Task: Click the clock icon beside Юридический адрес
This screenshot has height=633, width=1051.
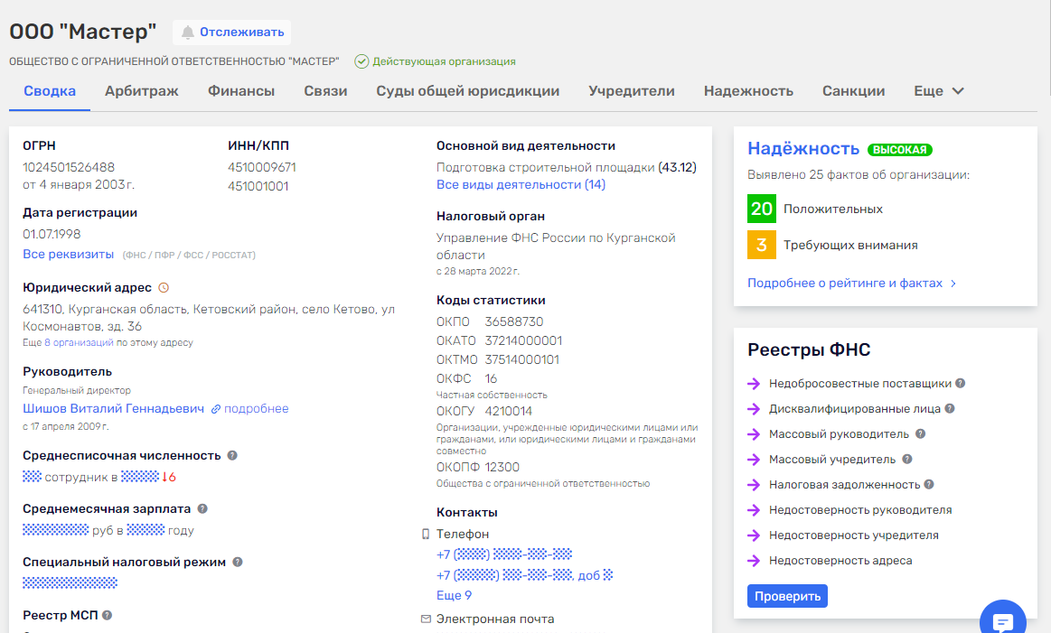Action: tap(164, 288)
